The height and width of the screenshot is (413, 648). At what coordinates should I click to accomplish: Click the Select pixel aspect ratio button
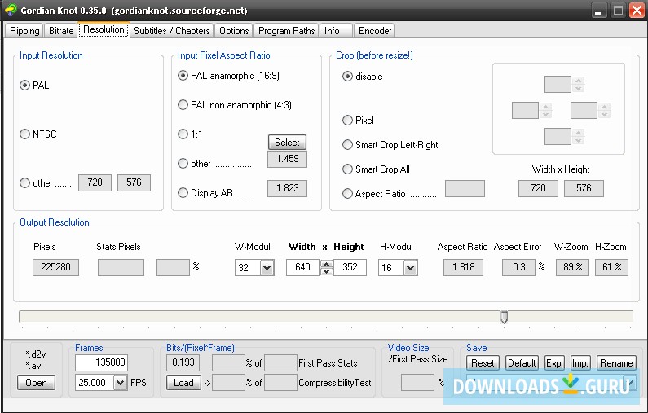[x=287, y=142]
